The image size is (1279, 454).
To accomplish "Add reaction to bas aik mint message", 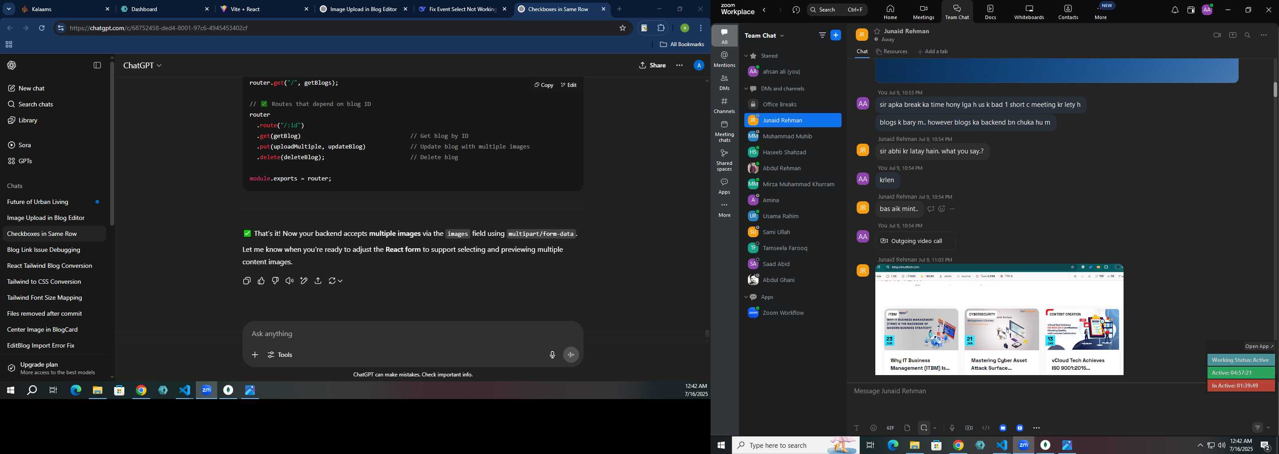I will [x=941, y=209].
